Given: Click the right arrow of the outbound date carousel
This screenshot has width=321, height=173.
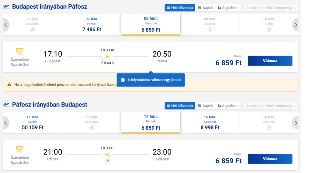Looking at the screenshot, I should point(296,25).
